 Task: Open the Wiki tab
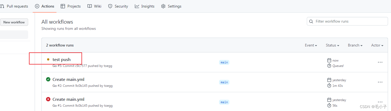[95, 6]
